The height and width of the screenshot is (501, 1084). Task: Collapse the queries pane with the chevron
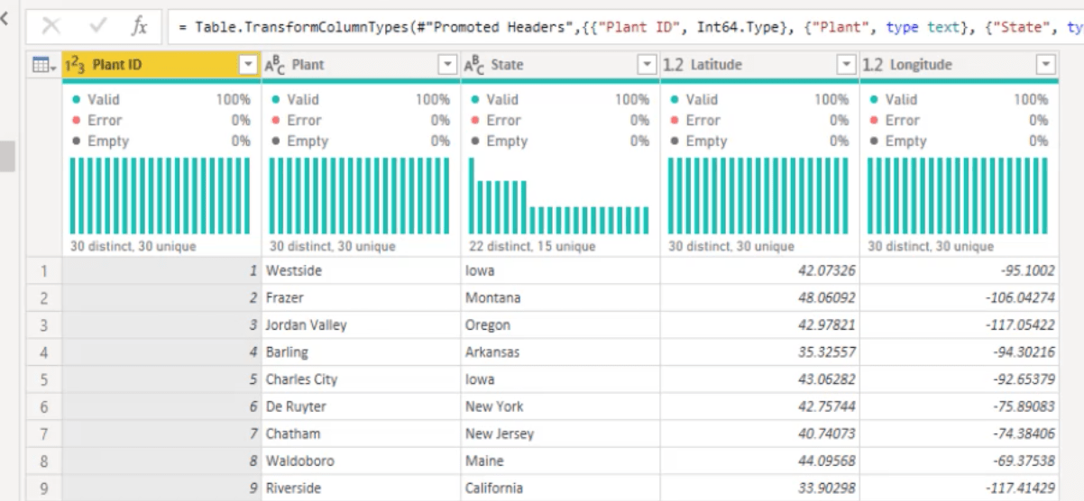click(x=5, y=18)
